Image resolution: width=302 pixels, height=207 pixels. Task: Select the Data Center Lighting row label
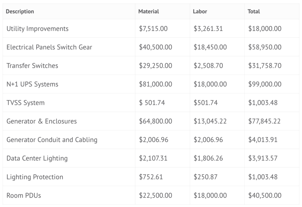37,158
